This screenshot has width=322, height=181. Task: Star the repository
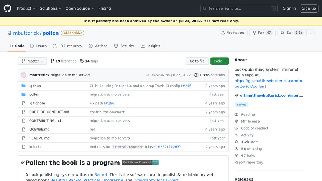[x=292, y=33]
